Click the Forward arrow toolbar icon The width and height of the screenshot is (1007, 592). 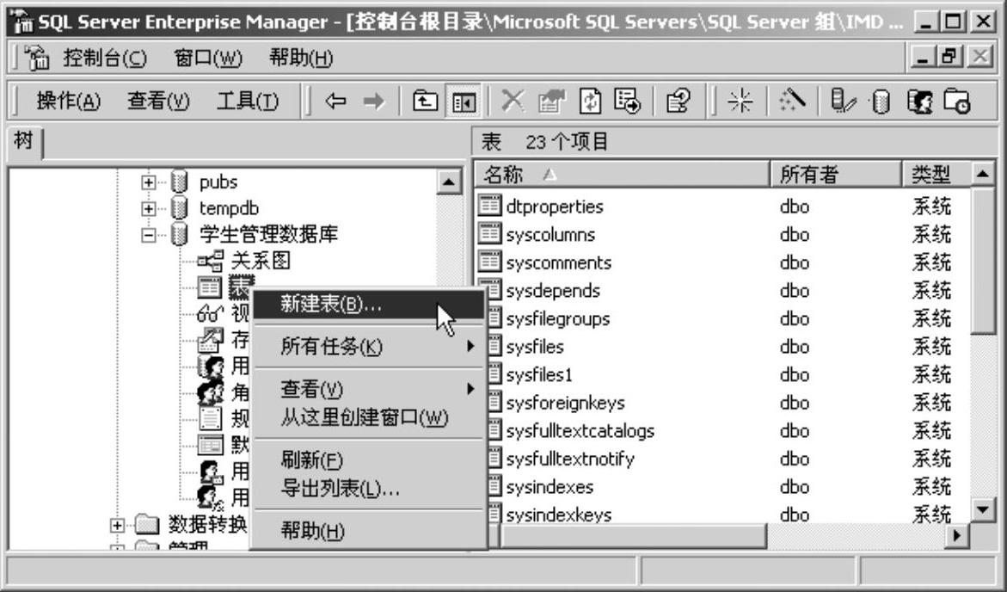pyautogui.click(x=374, y=101)
